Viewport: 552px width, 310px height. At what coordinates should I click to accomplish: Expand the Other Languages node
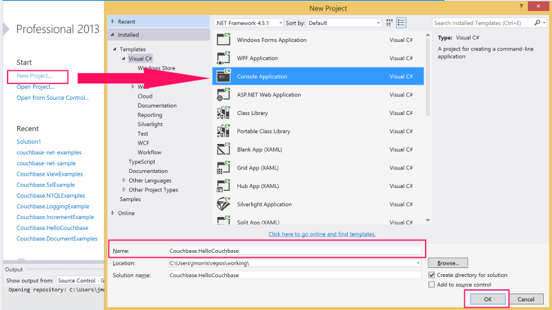[x=124, y=180]
